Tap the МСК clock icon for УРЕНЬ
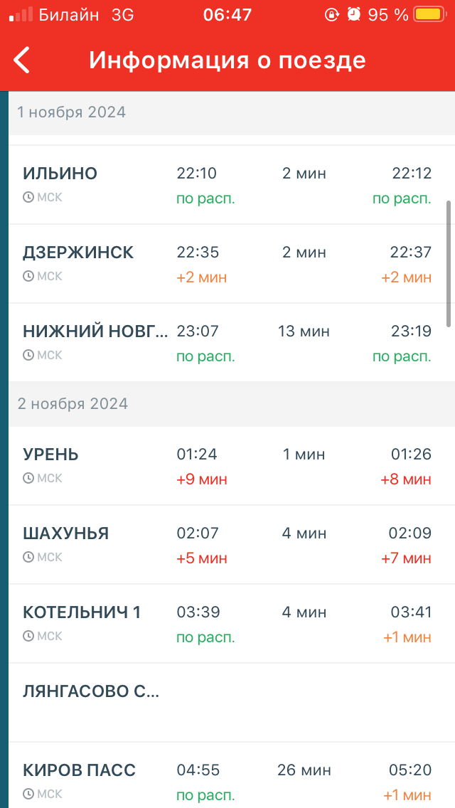The image size is (455, 808). point(30,478)
